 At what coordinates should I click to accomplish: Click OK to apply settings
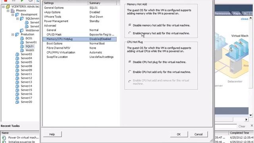coord(179,134)
